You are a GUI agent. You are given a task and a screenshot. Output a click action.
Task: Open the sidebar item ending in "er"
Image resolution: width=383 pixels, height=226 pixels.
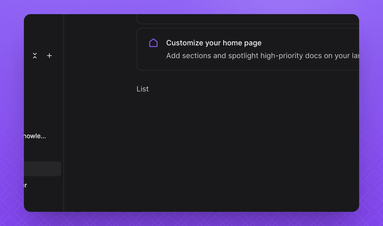25,185
